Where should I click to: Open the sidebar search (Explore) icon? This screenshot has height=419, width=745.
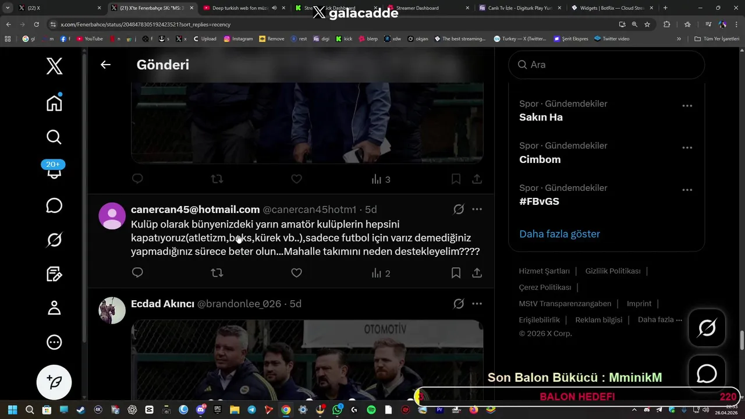tap(54, 137)
